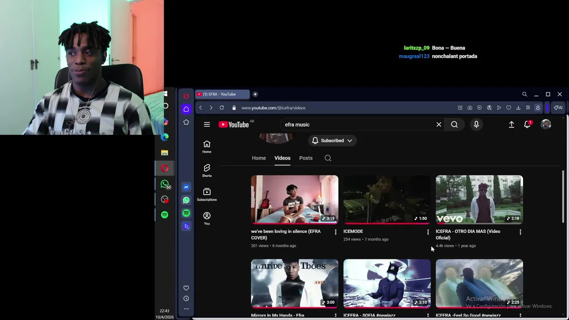Click the YouTube logo
The height and width of the screenshot is (320, 569).
coord(234,124)
